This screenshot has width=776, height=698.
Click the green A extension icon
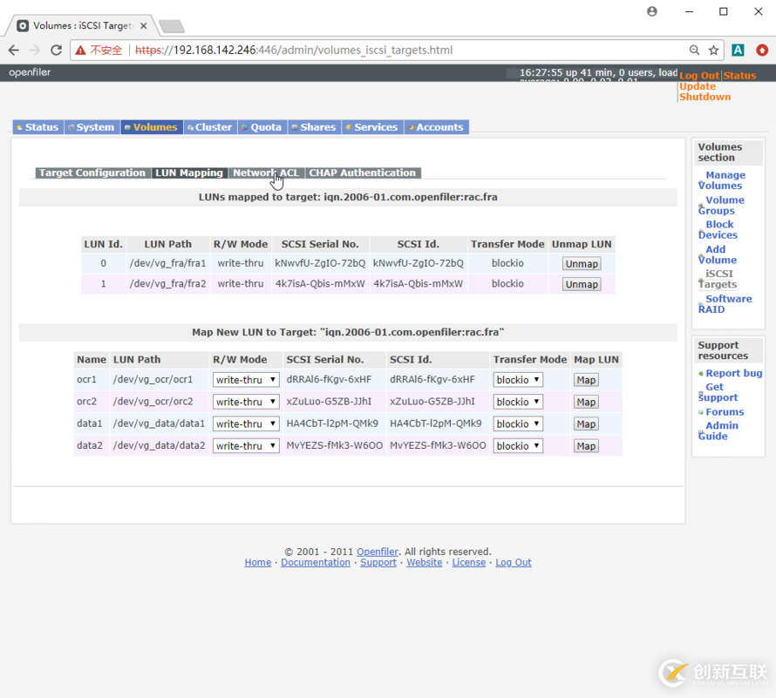tap(738, 51)
